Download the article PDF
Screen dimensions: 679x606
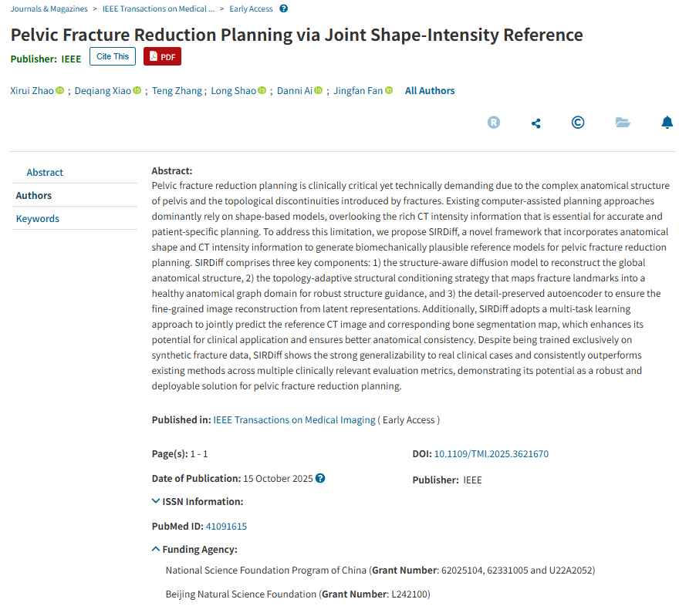(x=162, y=56)
